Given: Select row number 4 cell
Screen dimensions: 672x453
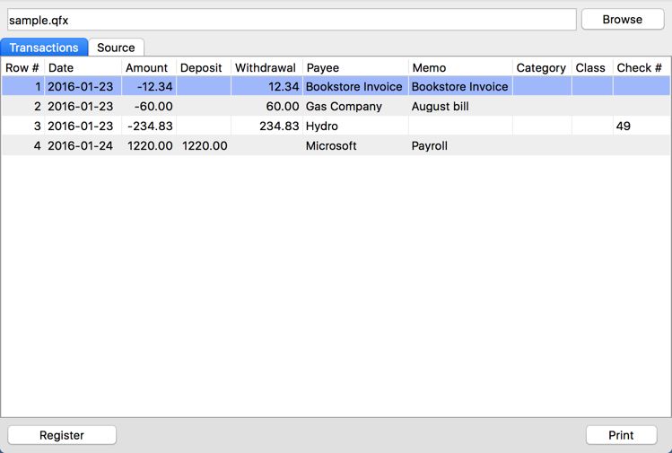Looking at the screenshot, I should pos(22,145).
